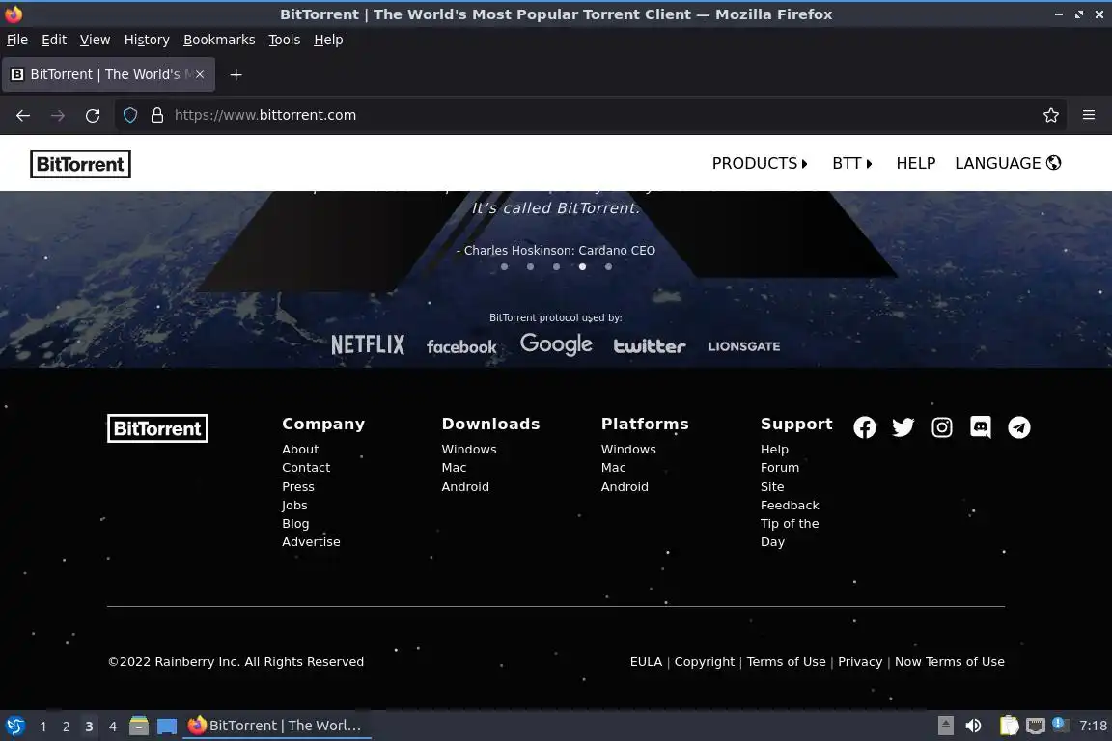Open the View menu

[95, 40]
